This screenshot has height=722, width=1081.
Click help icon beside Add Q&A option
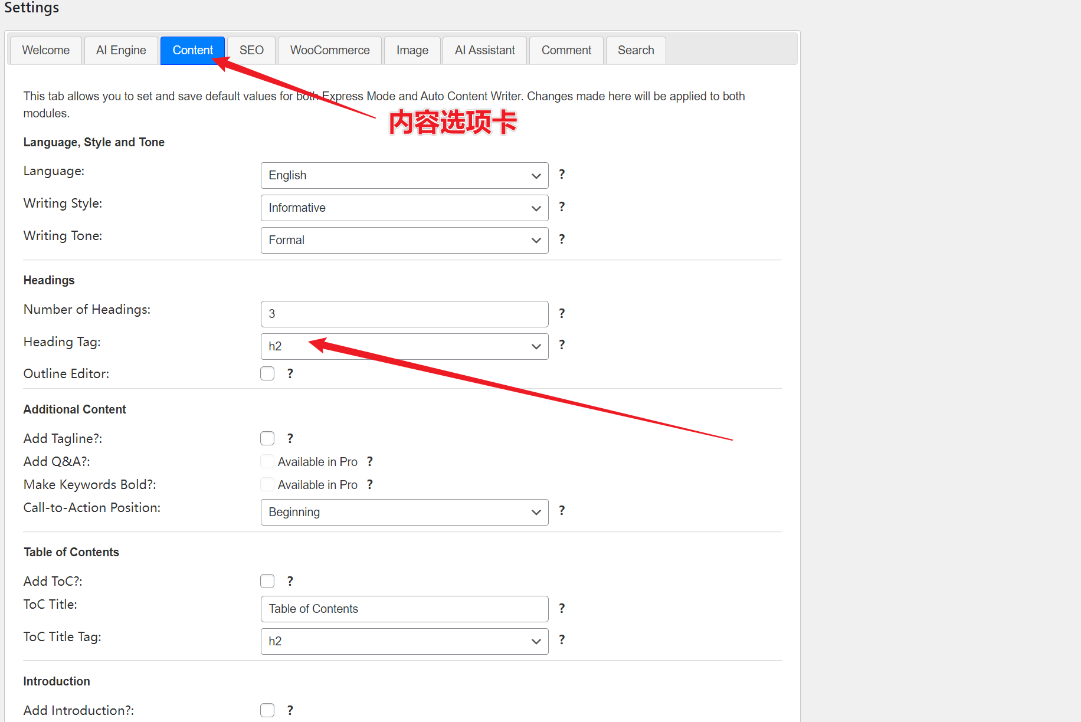tap(370, 462)
